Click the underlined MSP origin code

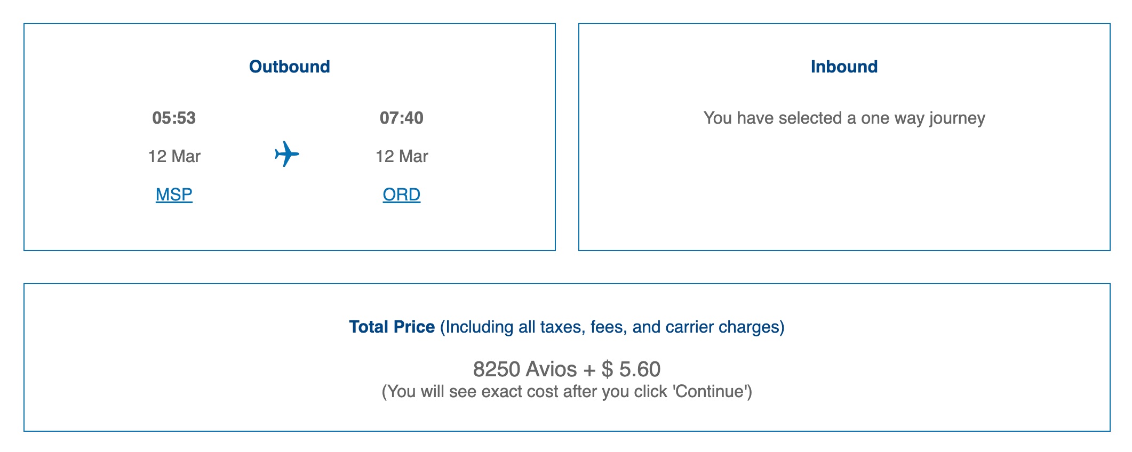click(x=174, y=196)
